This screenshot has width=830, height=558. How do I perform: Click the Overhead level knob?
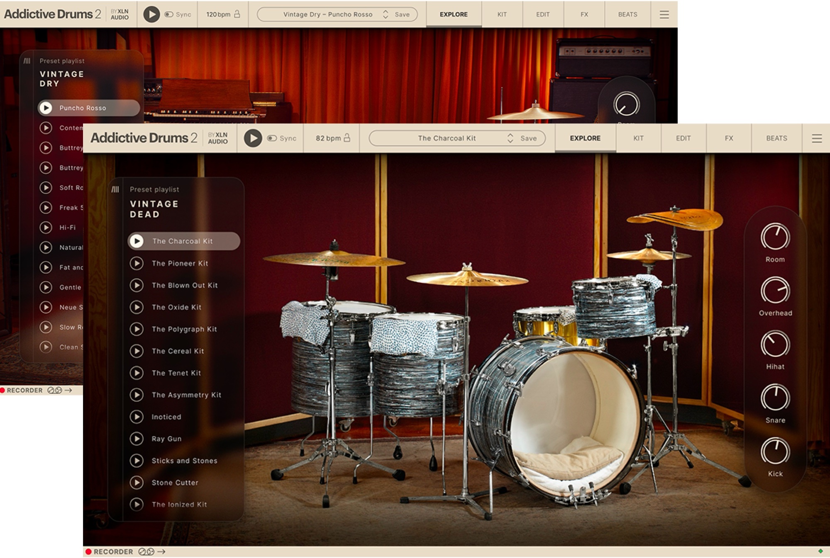pyautogui.click(x=775, y=291)
